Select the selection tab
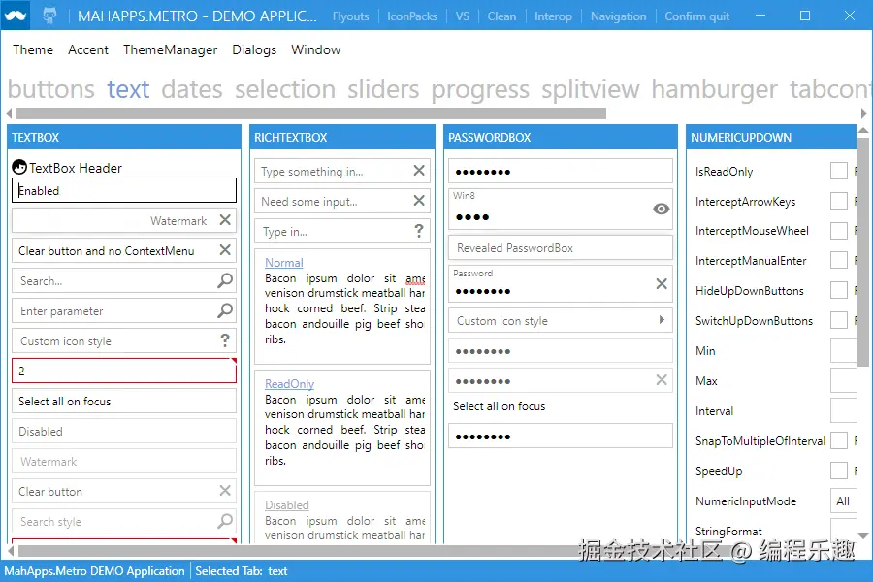The image size is (873, 582). [x=285, y=89]
